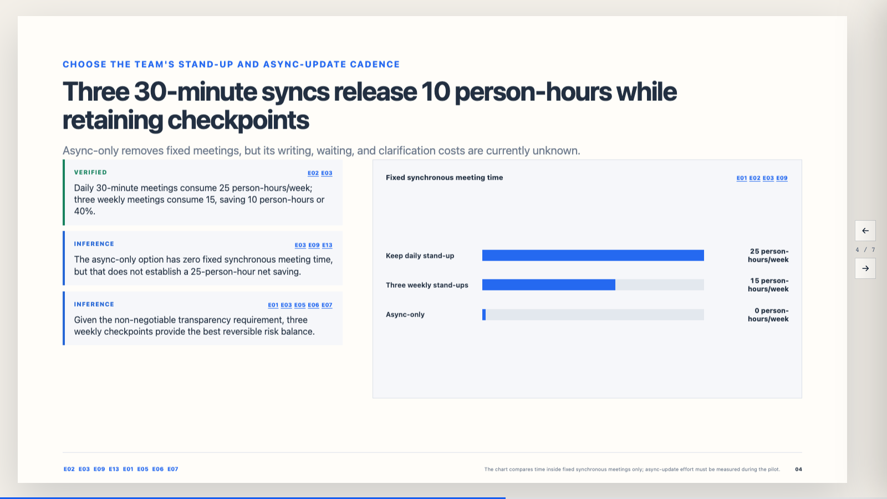Click the '0 person-hours/week' value
Viewport: 887px width, 499px height.
coord(768,315)
